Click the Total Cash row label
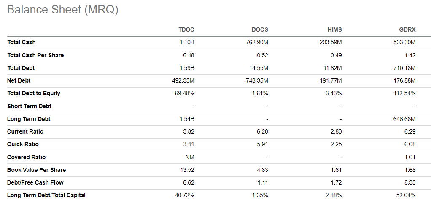 22,43
